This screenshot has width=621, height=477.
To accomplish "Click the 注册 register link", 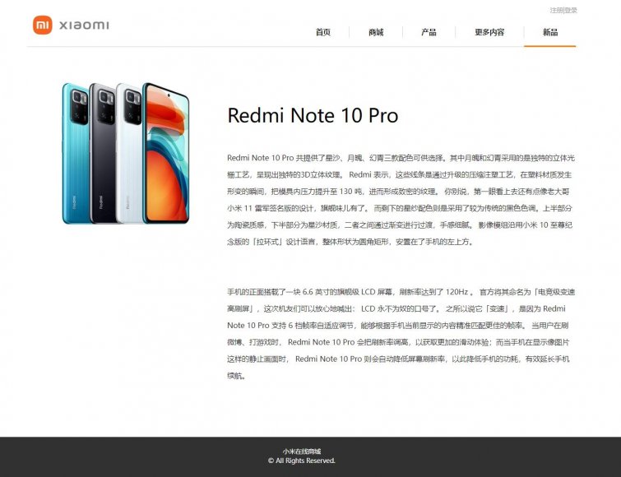I will coord(557,11).
